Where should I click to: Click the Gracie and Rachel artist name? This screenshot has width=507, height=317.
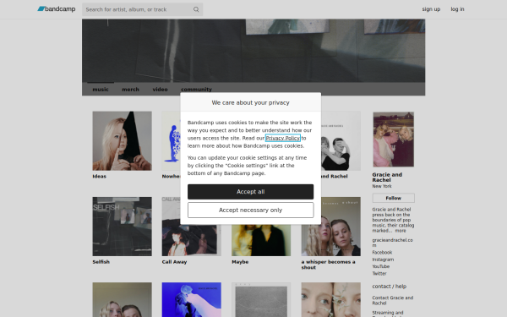pyautogui.click(x=387, y=178)
